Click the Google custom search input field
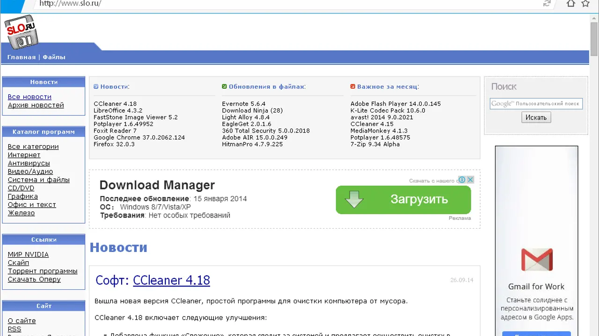599x336 pixels. (x=536, y=104)
